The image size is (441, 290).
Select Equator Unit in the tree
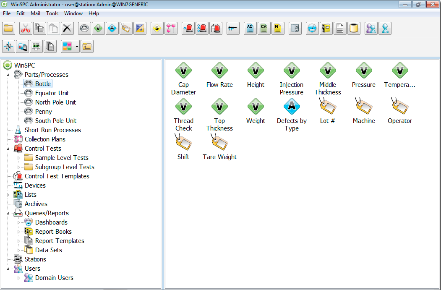[52, 93]
